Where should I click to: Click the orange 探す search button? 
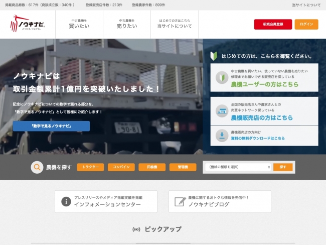coord(283,167)
